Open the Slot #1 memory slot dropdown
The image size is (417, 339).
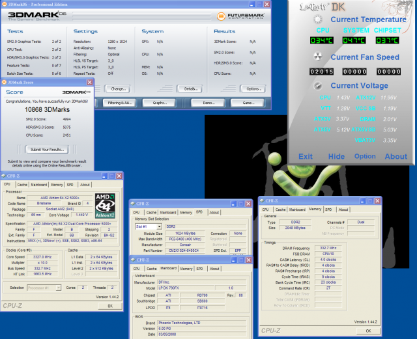[159, 226]
